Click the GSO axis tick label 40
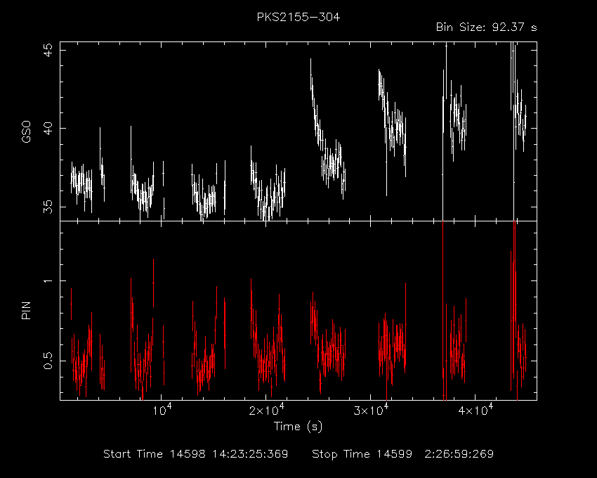Image resolution: width=597 pixels, height=478 pixels. pos(48,129)
